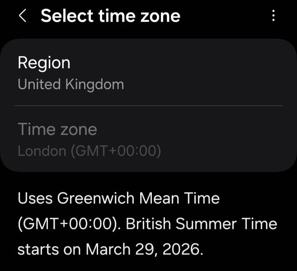This screenshot has width=297, height=271.
Task: Tap the United Kingdom region value
Action: click(x=71, y=84)
